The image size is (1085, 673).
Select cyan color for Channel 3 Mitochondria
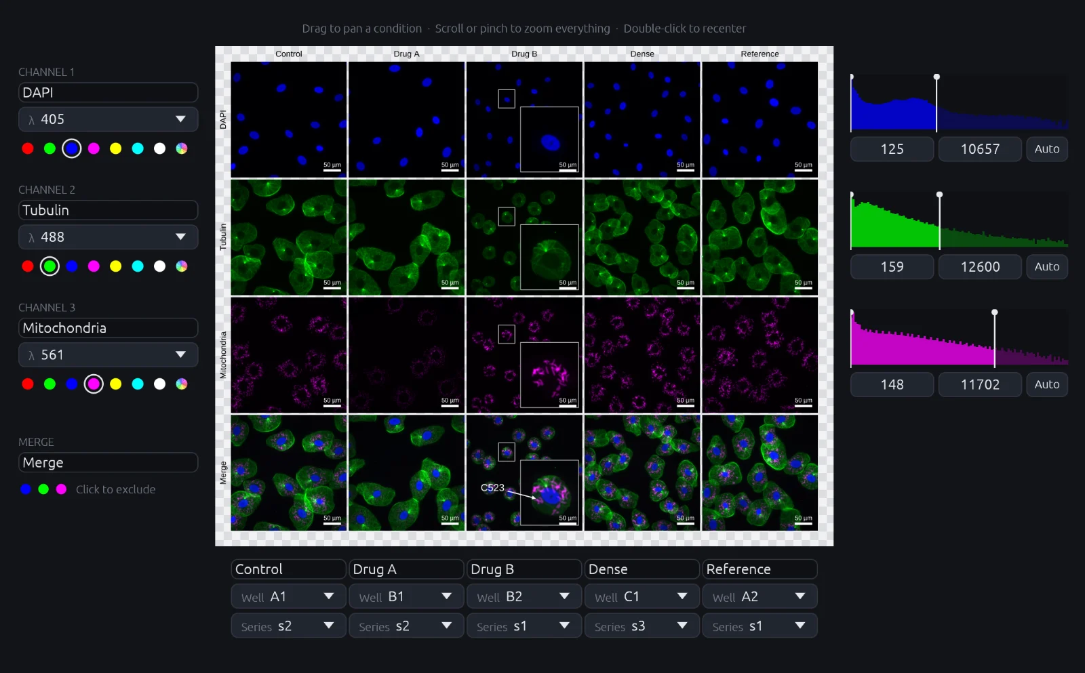138,384
